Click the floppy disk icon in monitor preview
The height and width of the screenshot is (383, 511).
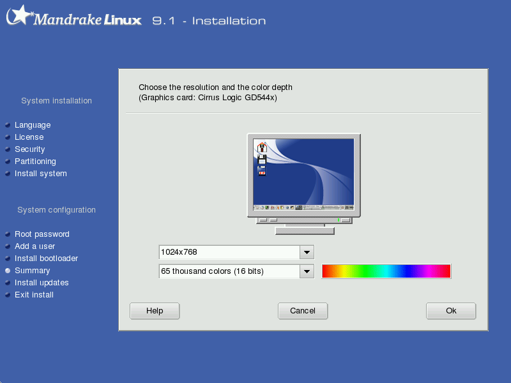coord(262,159)
